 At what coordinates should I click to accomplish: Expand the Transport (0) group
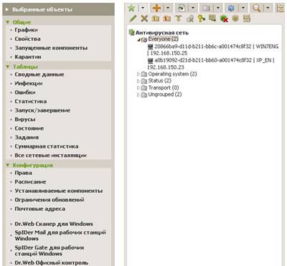(138, 88)
